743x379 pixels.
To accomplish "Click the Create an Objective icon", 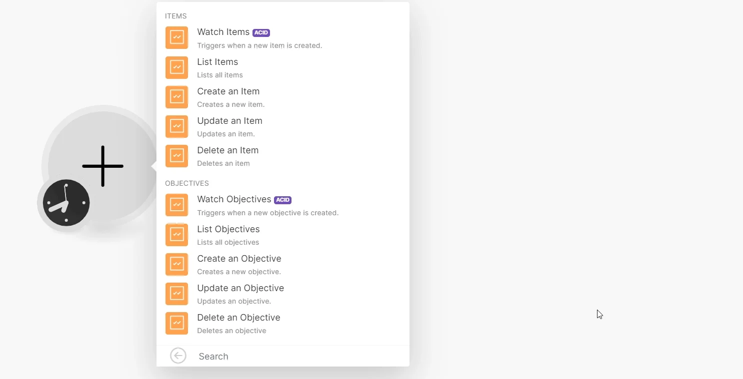I will tap(177, 265).
